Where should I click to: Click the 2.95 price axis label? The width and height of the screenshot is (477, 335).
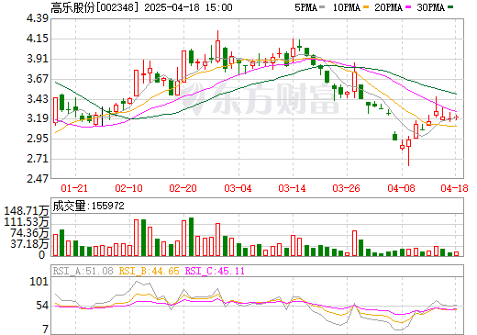pyautogui.click(x=38, y=139)
